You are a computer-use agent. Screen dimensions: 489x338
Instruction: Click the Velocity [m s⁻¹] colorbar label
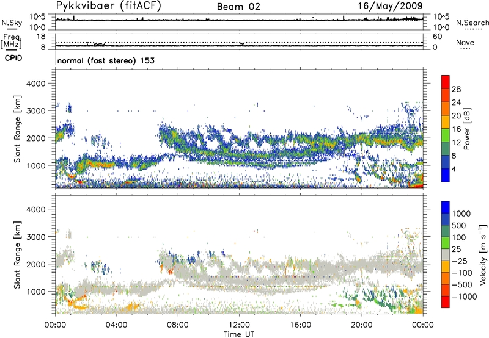click(x=483, y=254)
